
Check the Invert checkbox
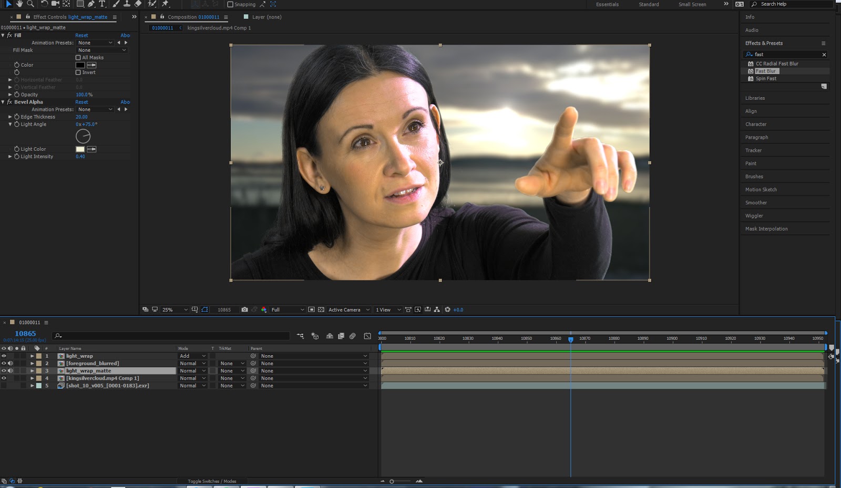[x=78, y=72]
